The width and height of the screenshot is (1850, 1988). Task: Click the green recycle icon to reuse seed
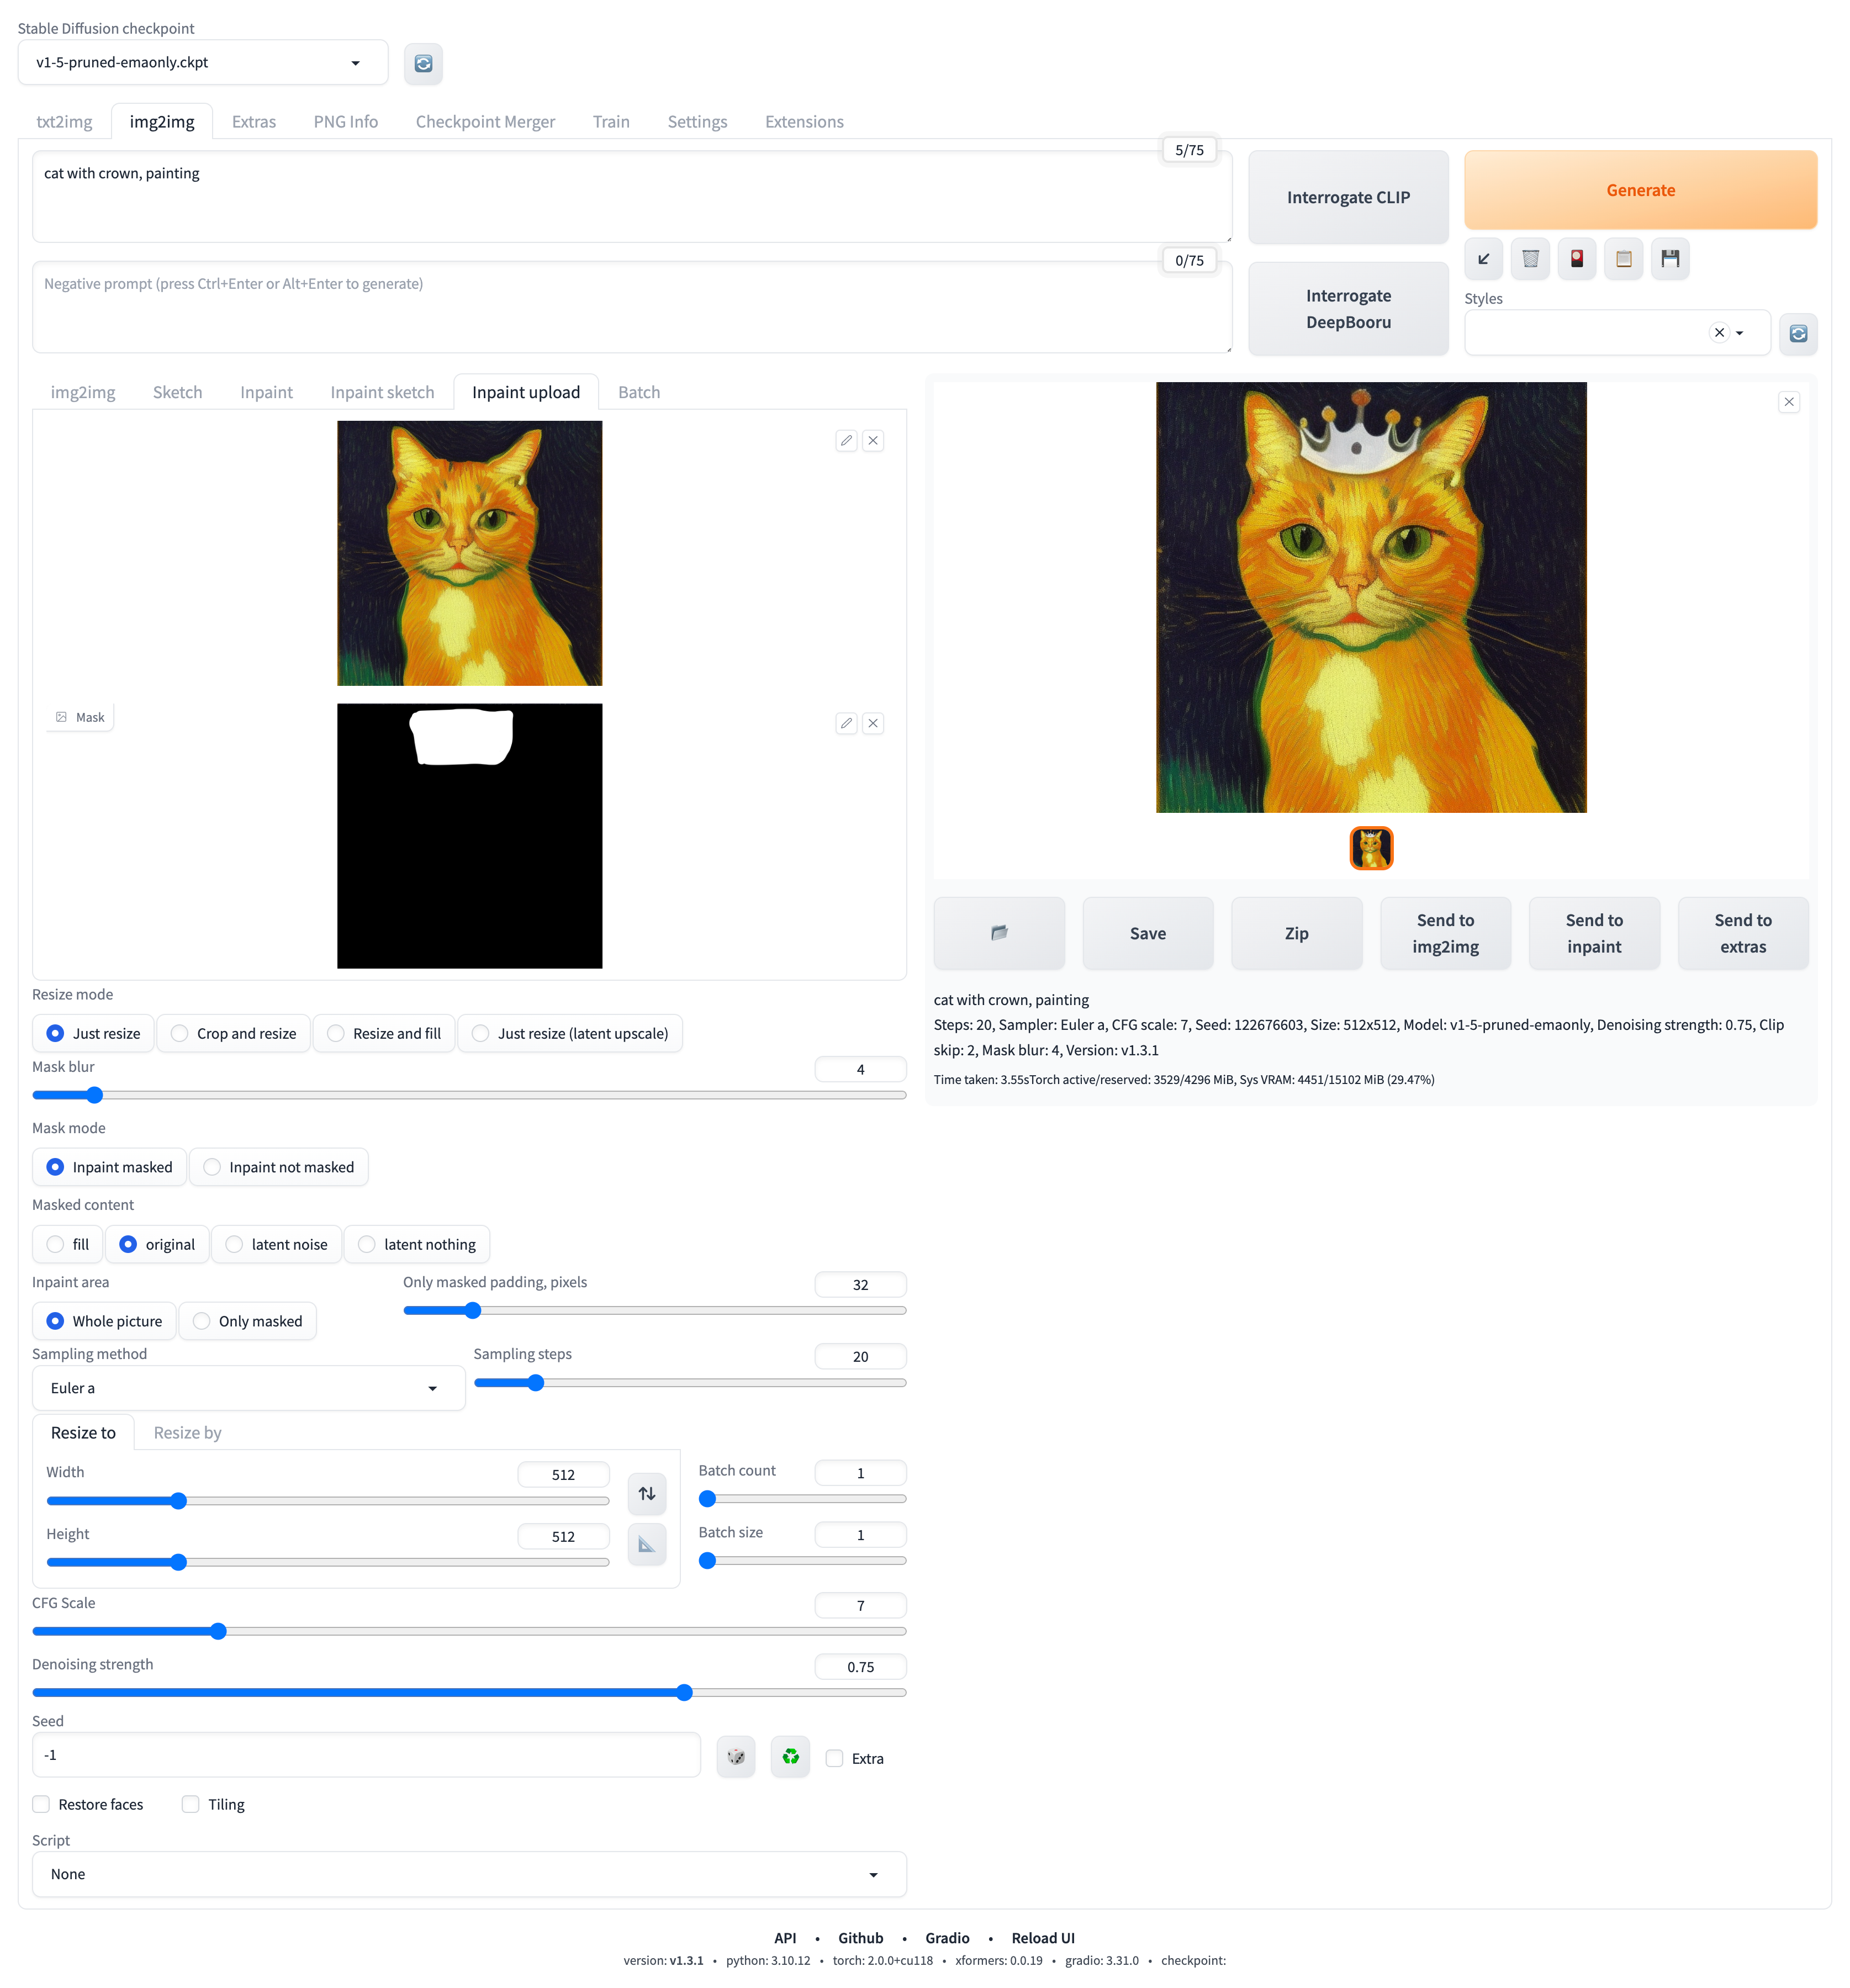tap(790, 1756)
